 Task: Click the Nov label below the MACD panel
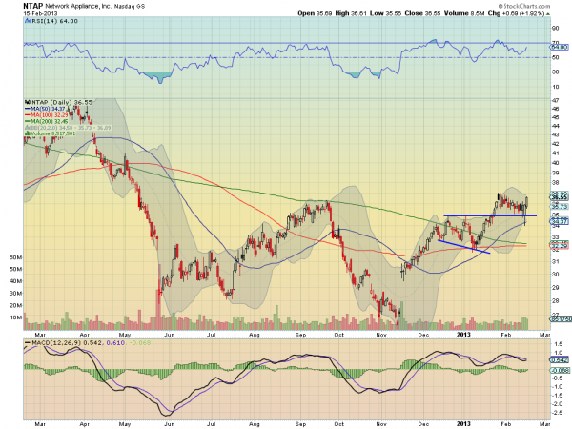point(381,424)
